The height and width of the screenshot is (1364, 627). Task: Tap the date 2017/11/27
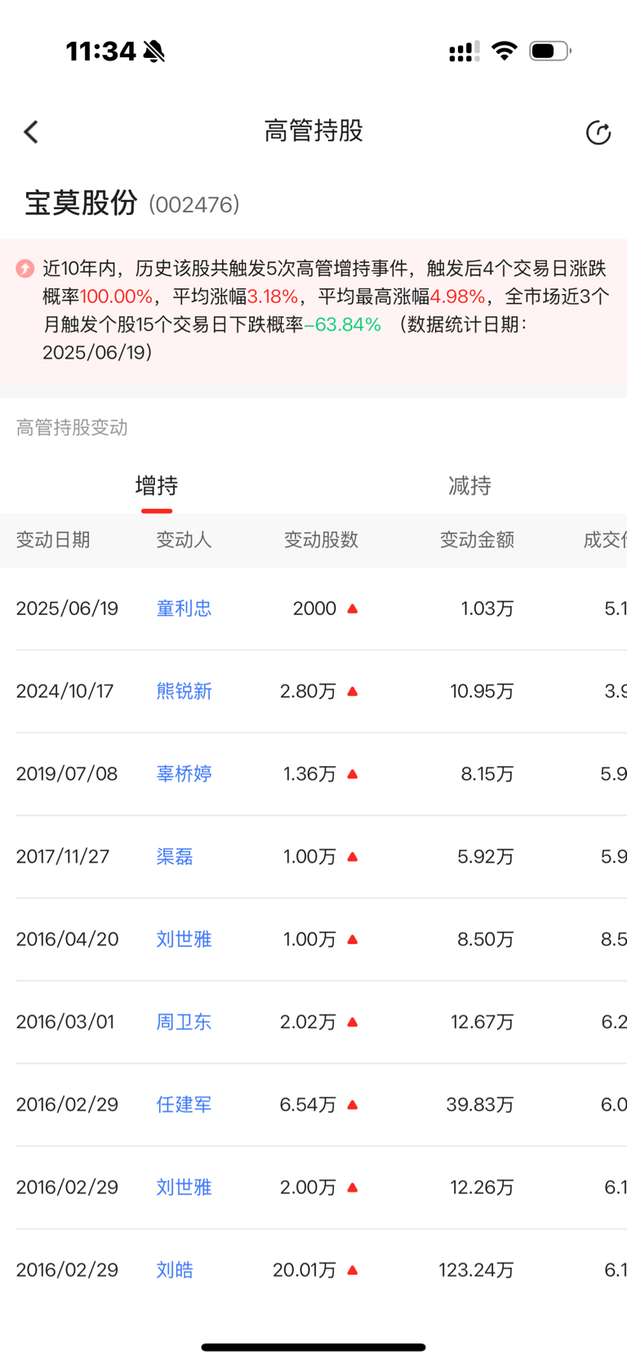[63, 857]
